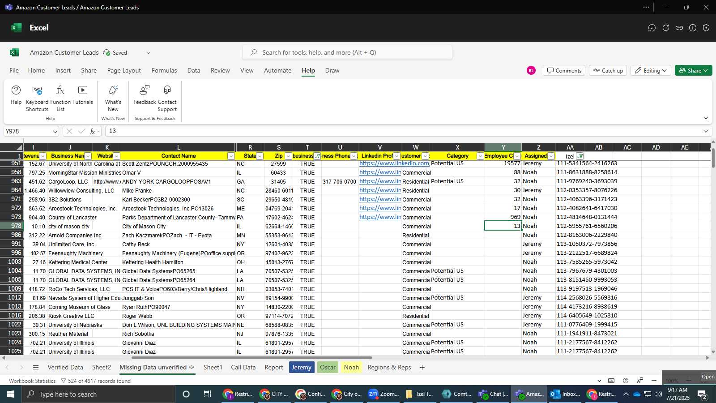Switch to the Data ribbon tab
The image size is (716, 403).
click(x=194, y=70)
